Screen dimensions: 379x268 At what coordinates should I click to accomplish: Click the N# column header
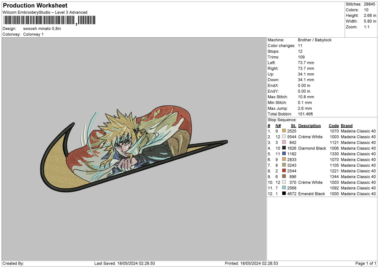click(278, 125)
